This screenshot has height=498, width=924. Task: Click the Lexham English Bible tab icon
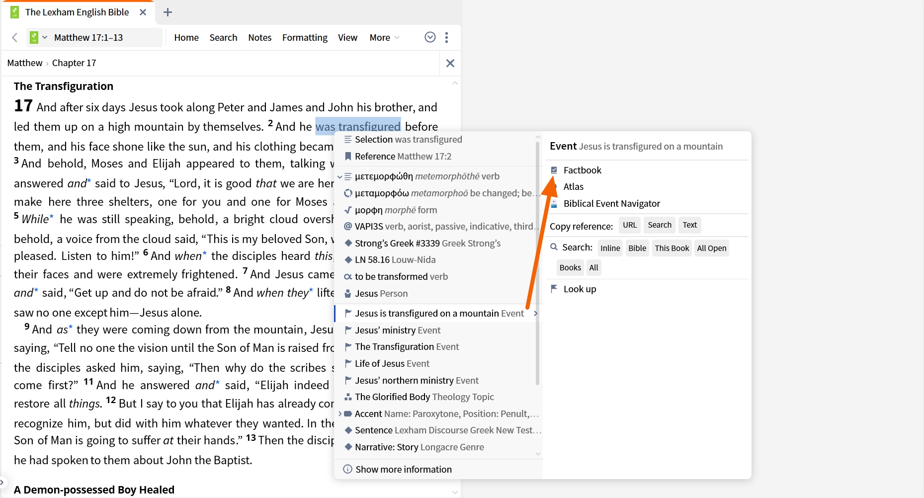point(15,12)
